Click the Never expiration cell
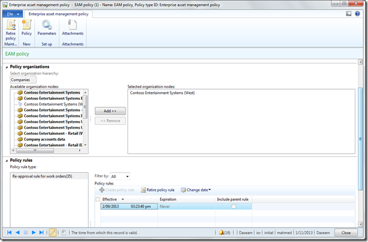 [187, 206]
